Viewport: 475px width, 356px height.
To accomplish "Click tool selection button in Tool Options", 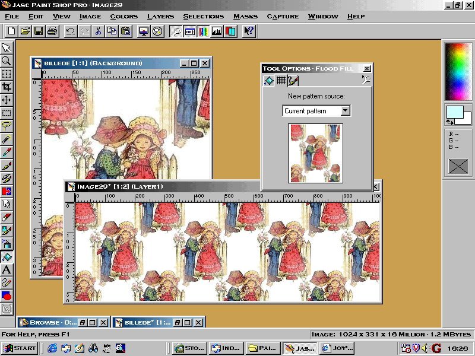I will point(366,80).
